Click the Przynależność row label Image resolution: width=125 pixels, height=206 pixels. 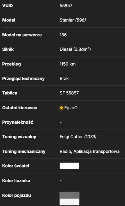pyautogui.click(x=18, y=122)
